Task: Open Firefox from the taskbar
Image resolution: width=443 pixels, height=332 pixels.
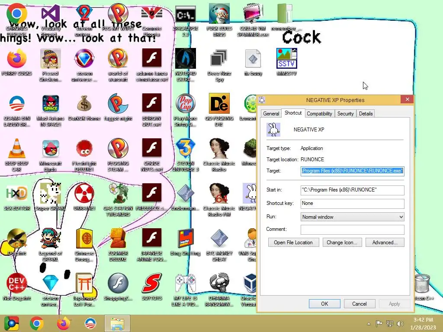Action: [x=64, y=323]
